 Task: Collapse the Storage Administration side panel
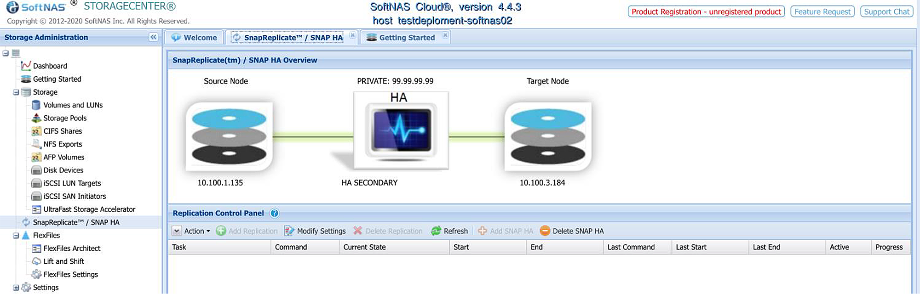153,37
